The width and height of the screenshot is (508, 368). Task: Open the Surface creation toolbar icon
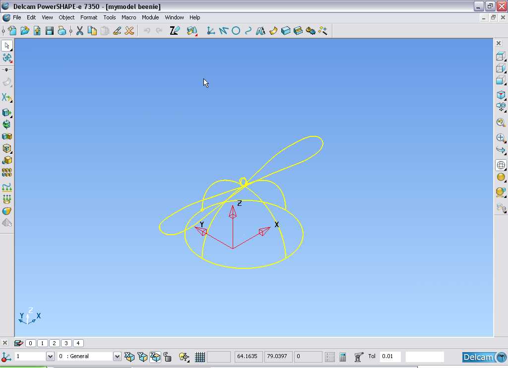[x=273, y=31]
